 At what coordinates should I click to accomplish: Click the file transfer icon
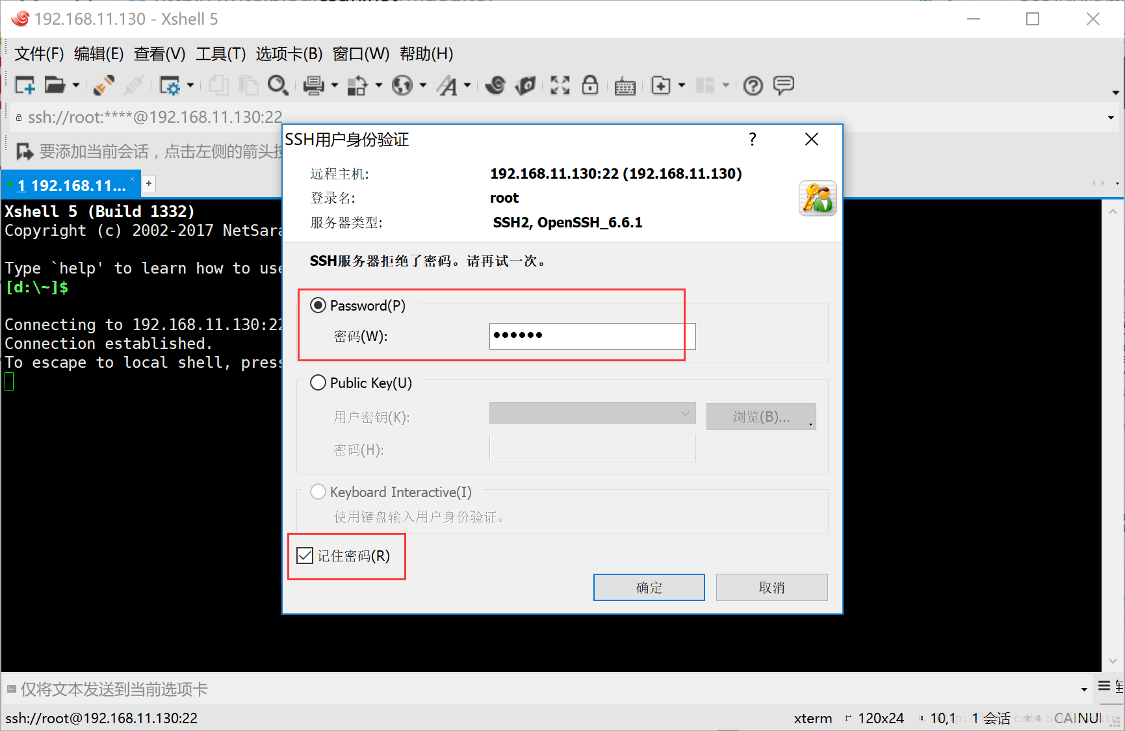(357, 85)
